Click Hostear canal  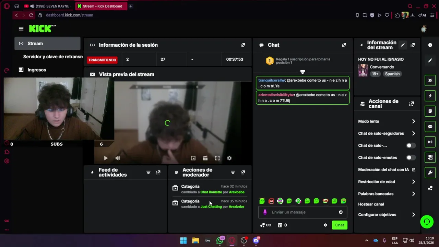coord(371,204)
